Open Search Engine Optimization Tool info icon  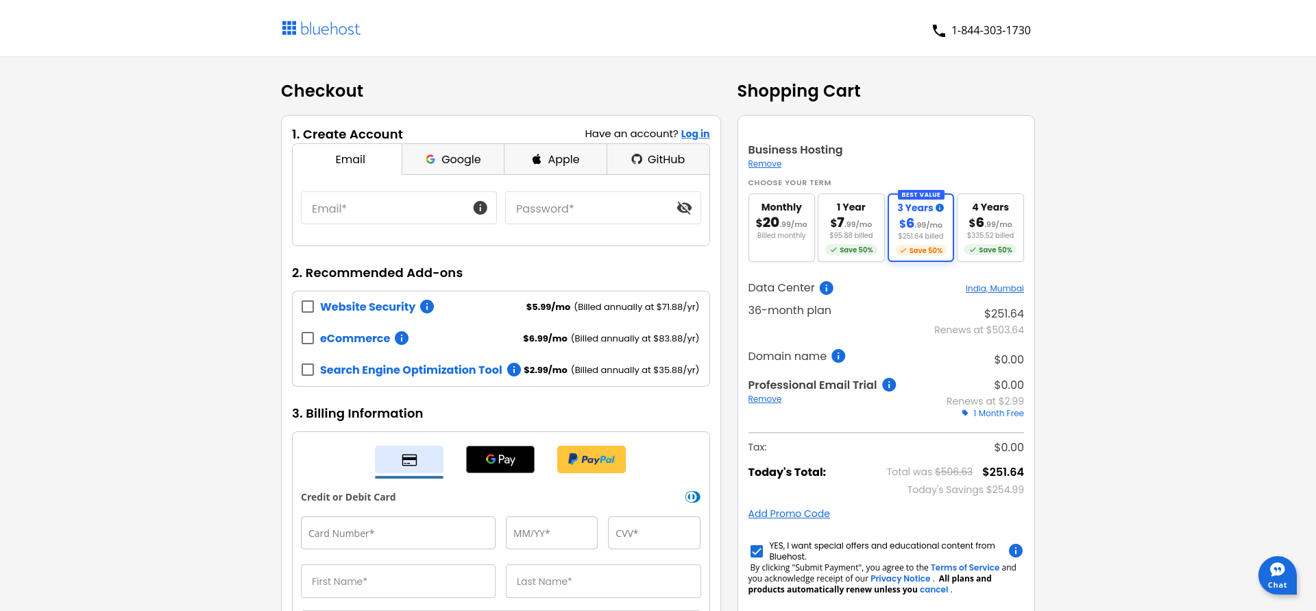513,370
